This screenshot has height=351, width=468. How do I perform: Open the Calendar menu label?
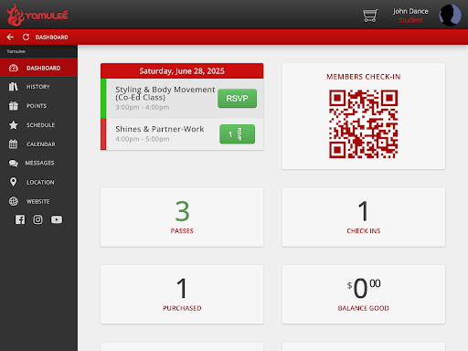41,144
